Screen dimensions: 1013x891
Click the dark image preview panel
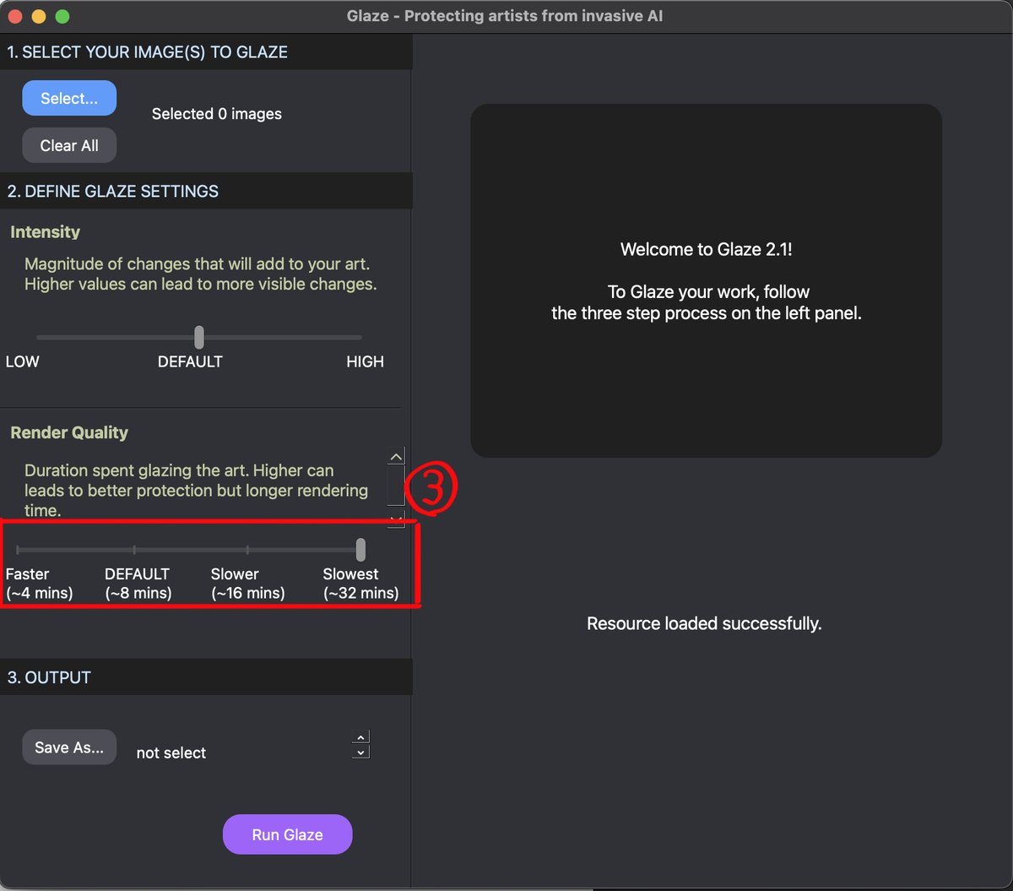706,280
